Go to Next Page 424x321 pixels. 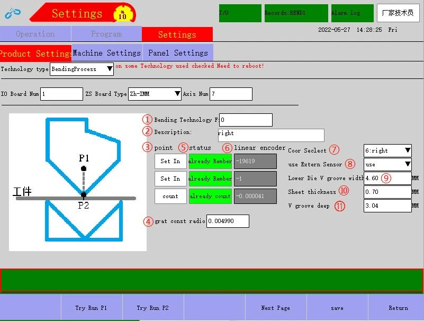point(276,308)
